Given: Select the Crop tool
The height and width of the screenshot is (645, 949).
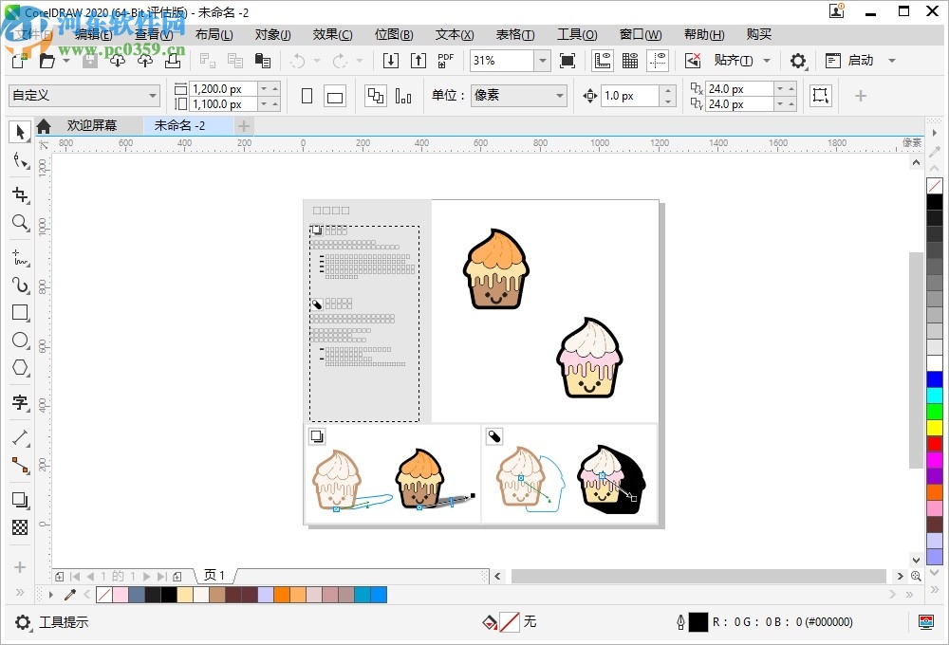Looking at the screenshot, I should [x=20, y=194].
